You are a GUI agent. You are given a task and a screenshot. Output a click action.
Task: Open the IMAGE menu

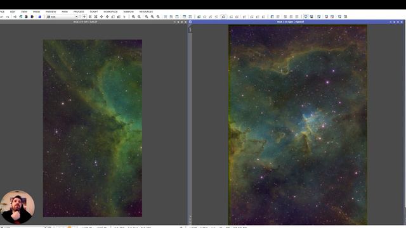coord(37,11)
